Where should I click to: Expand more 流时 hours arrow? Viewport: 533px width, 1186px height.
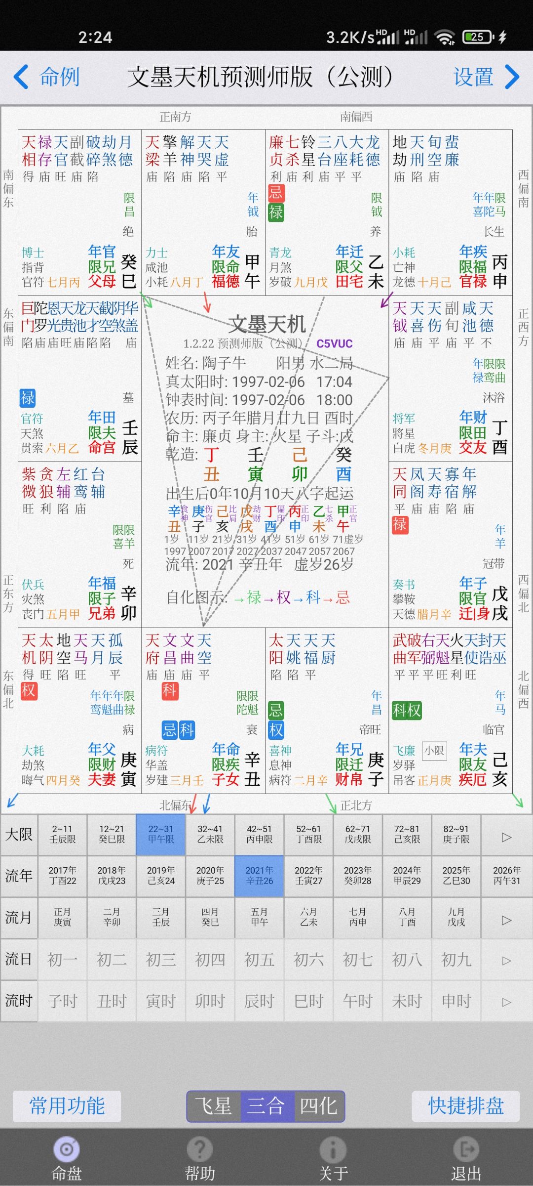(x=506, y=1002)
